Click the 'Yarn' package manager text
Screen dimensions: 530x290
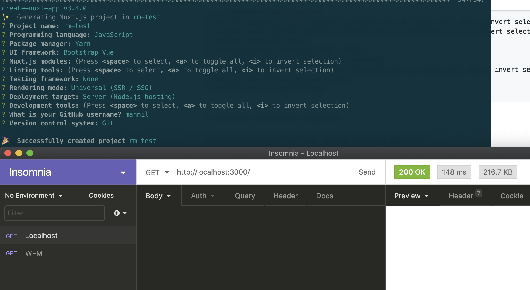(x=83, y=44)
